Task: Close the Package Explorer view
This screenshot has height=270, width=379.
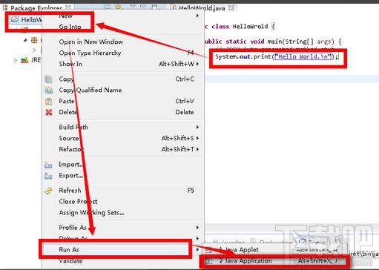Action: [x=68, y=7]
